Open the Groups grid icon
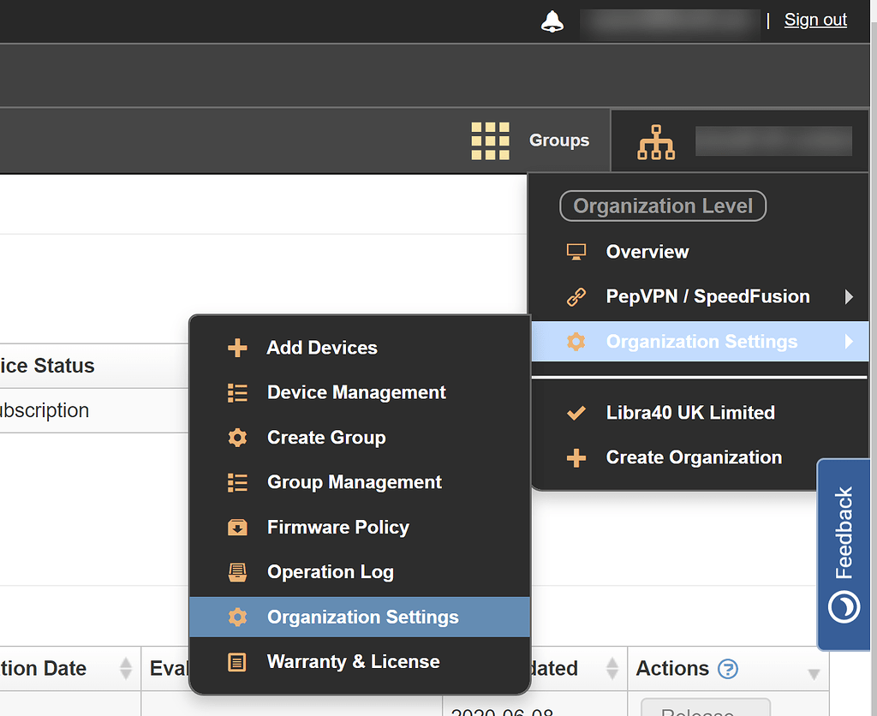The height and width of the screenshot is (716, 877). (490, 140)
